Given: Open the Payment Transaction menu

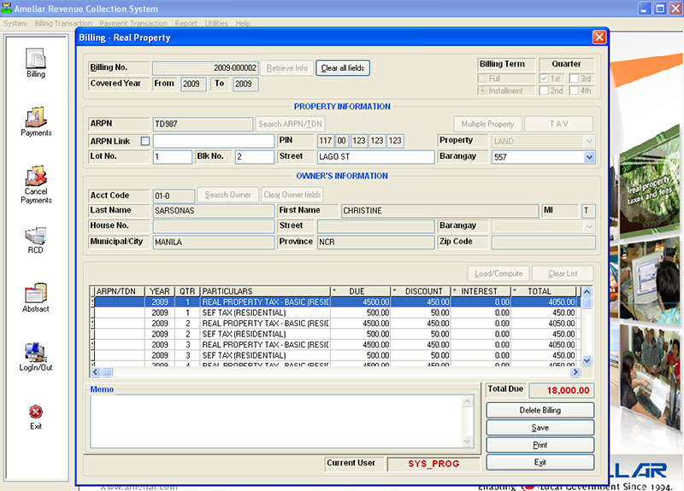Looking at the screenshot, I should click(x=133, y=23).
